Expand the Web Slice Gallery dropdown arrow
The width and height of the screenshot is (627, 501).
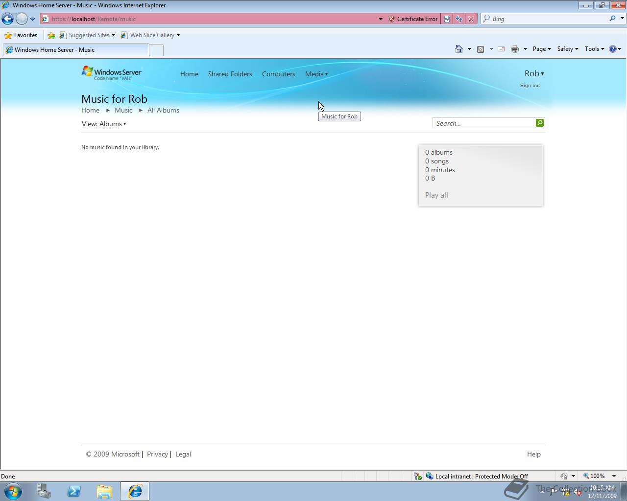point(178,35)
